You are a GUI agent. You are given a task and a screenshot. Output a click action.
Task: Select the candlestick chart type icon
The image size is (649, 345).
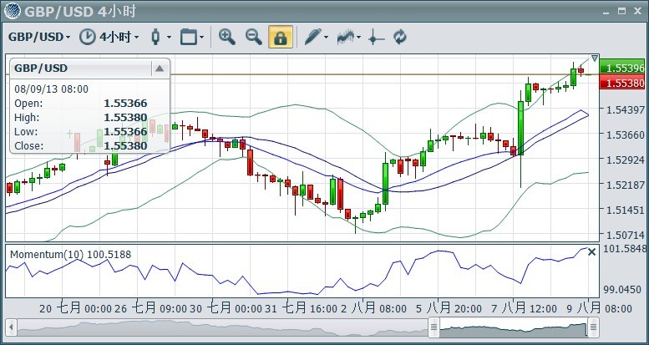tap(155, 37)
